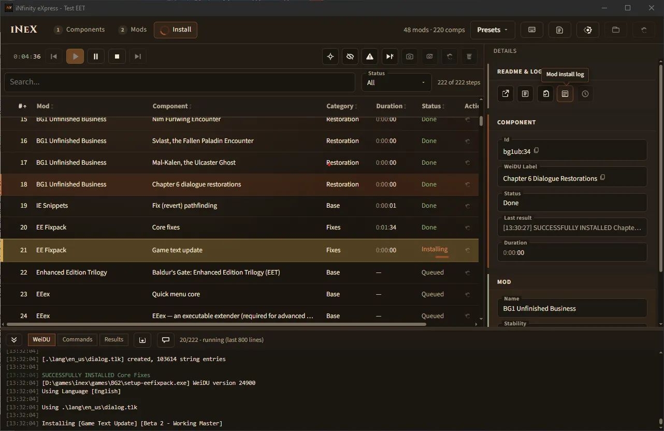Select row 19 Fix (revert) pathfinding

tap(240, 206)
